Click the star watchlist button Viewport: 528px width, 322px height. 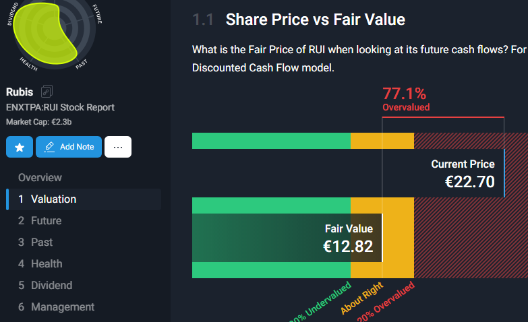(x=20, y=147)
